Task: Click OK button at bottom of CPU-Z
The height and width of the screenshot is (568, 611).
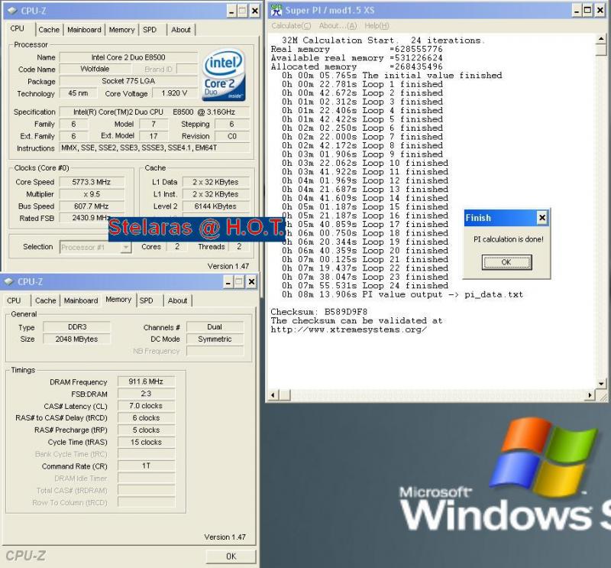Action: (x=231, y=557)
